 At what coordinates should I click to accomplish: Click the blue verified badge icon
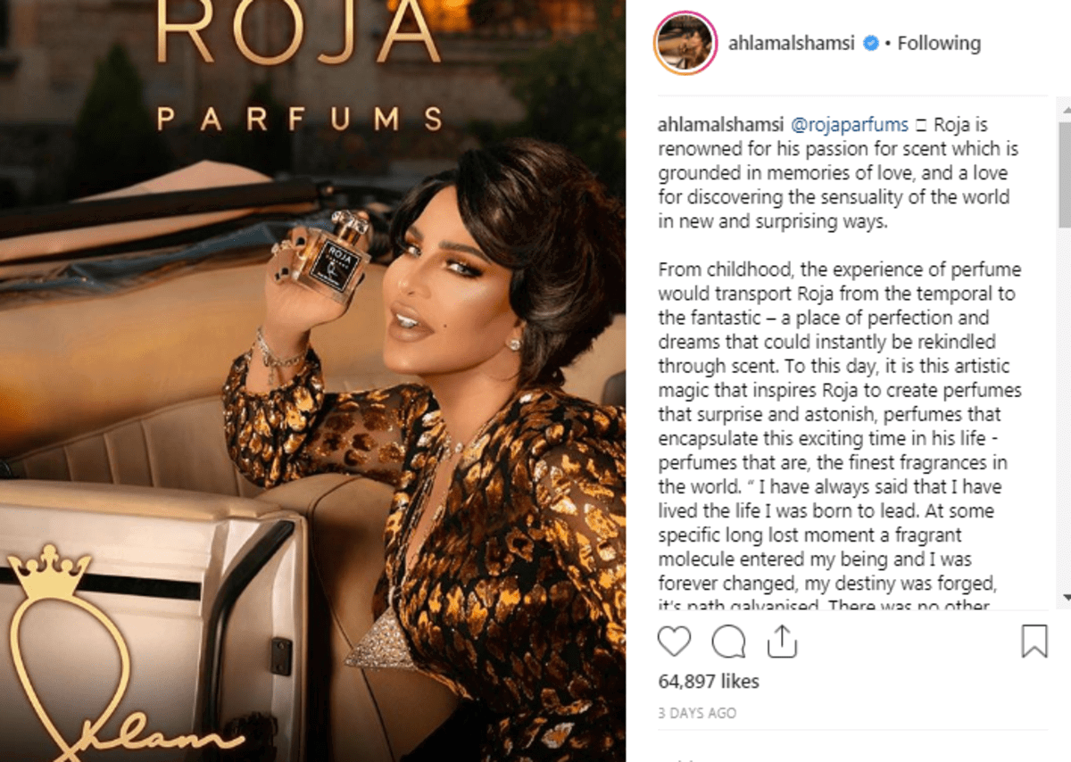click(x=871, y=43)
